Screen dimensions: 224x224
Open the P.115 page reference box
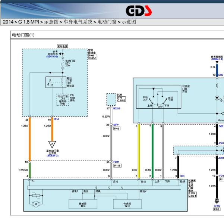(x=117, y=166)
